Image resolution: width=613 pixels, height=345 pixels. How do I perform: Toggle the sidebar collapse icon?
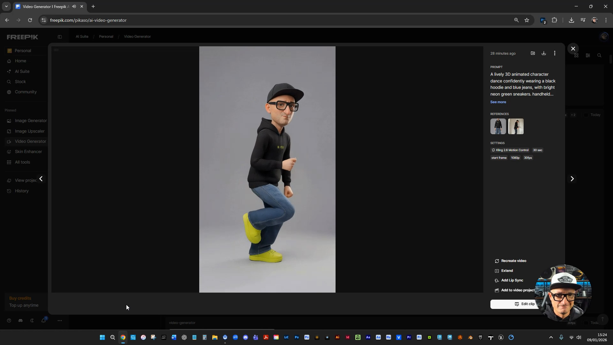click(60, 37)
